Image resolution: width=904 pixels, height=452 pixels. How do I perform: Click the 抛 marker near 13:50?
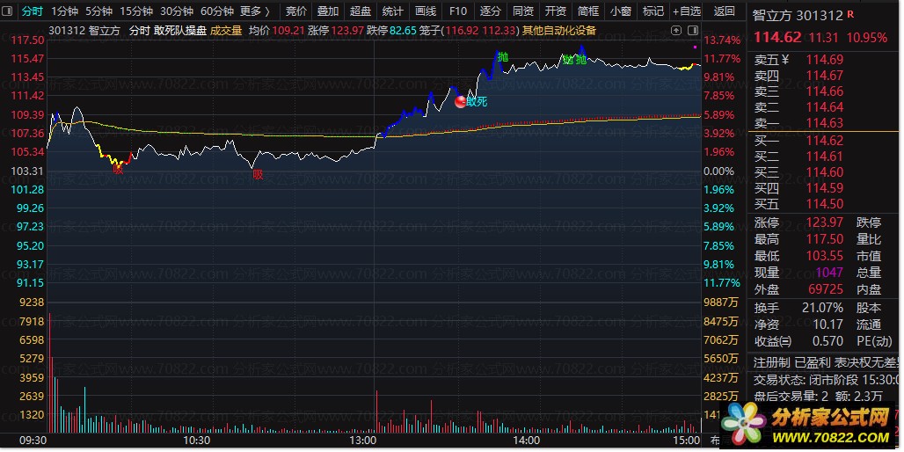[x=503, y=56]
